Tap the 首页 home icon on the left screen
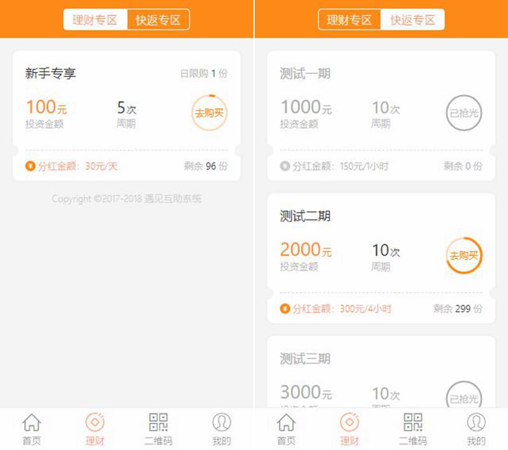Screen dimensions: 508x450 (x=31, y=423)
